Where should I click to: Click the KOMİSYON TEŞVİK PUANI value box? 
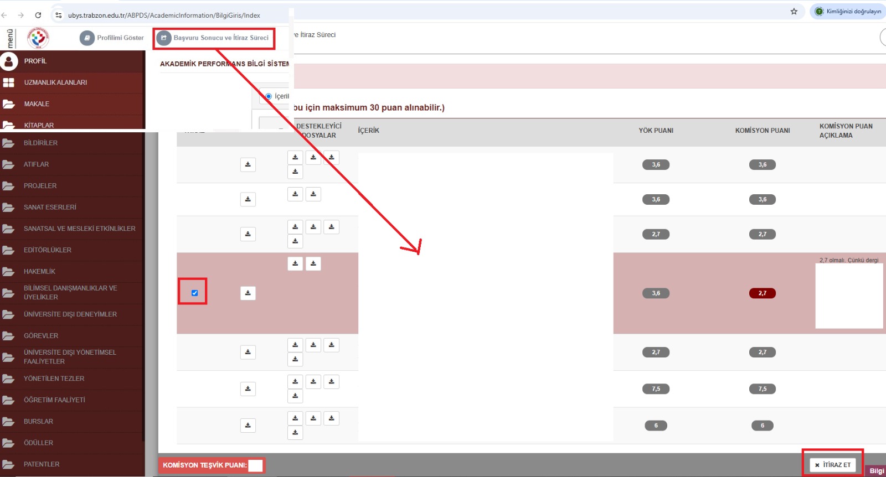255,465
